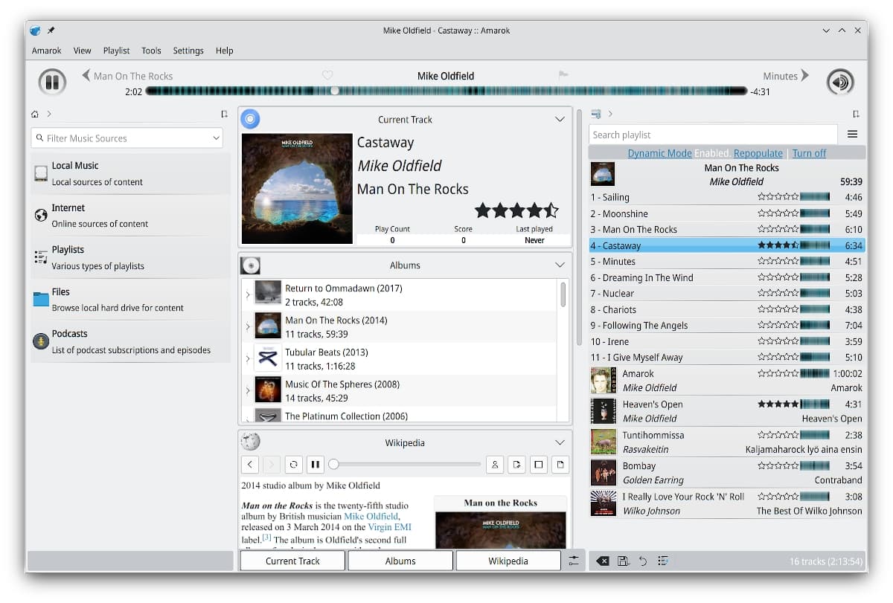The width and height of the screenshot is (893, 603).
Task: Pause the currently playing track
Action: (x=52, y=82)
